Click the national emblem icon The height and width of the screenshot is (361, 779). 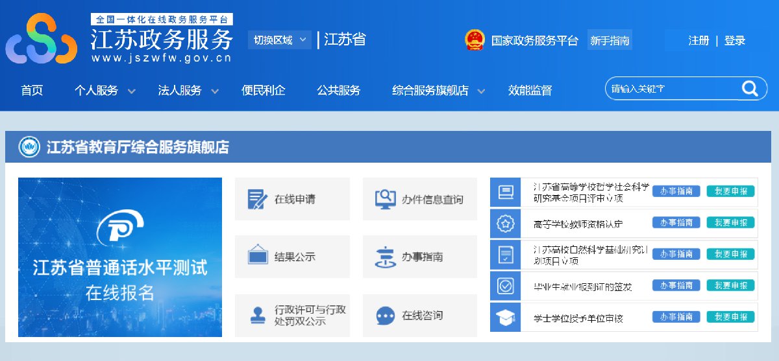pos(475,40)
